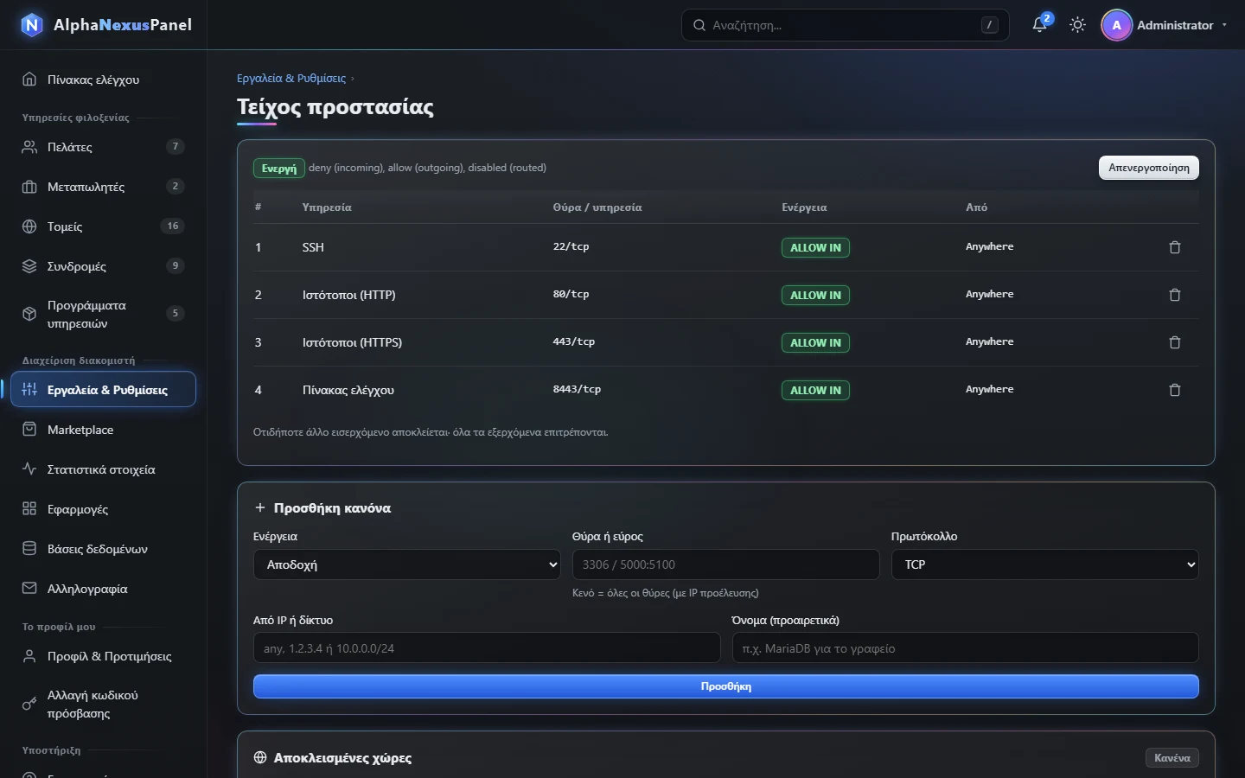Click the Βάσεις δεδομένων database icon

pyautogui.click(x=29, y=549)
